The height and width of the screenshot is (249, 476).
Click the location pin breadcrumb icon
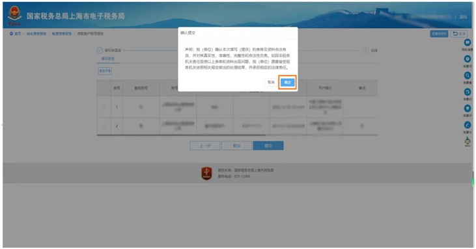(11, 34)
